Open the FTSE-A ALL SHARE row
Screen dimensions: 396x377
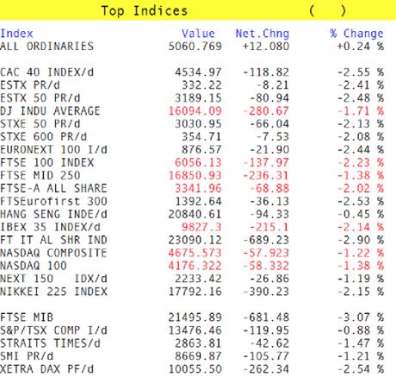click(192, 188)
